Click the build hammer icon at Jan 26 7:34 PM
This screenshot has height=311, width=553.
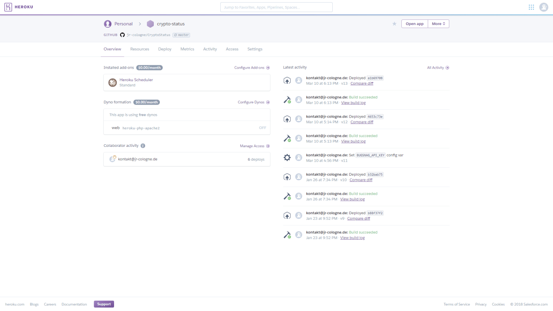tap(287, 196)
